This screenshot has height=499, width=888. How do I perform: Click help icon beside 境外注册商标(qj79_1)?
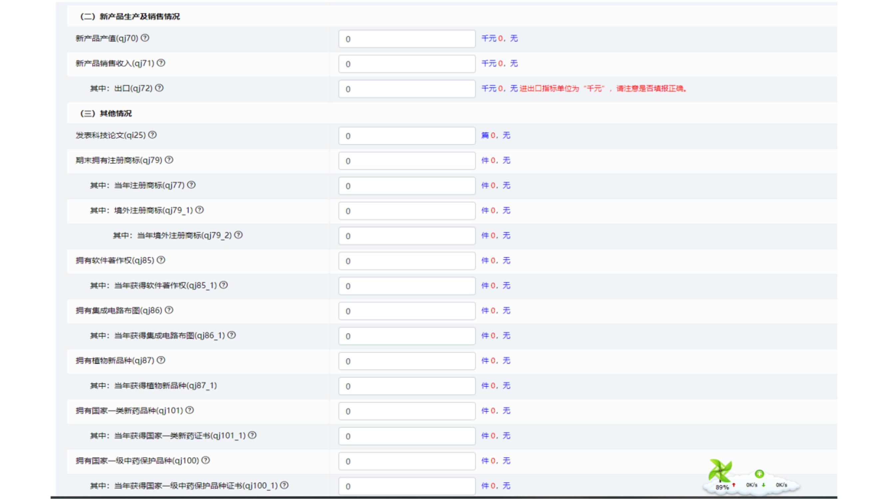click(x=199, y=210)
